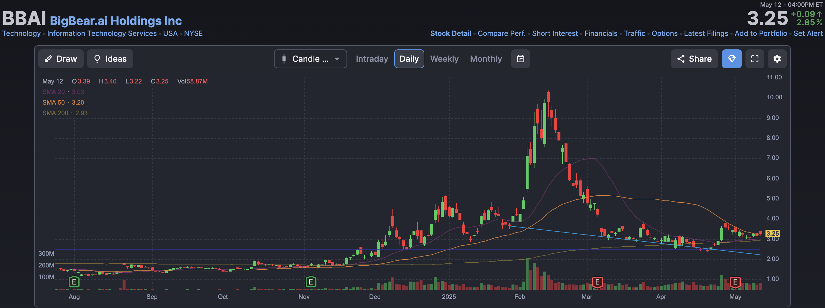
Task: Click the Feb label on time axis
Action: (x=519, y=297)
